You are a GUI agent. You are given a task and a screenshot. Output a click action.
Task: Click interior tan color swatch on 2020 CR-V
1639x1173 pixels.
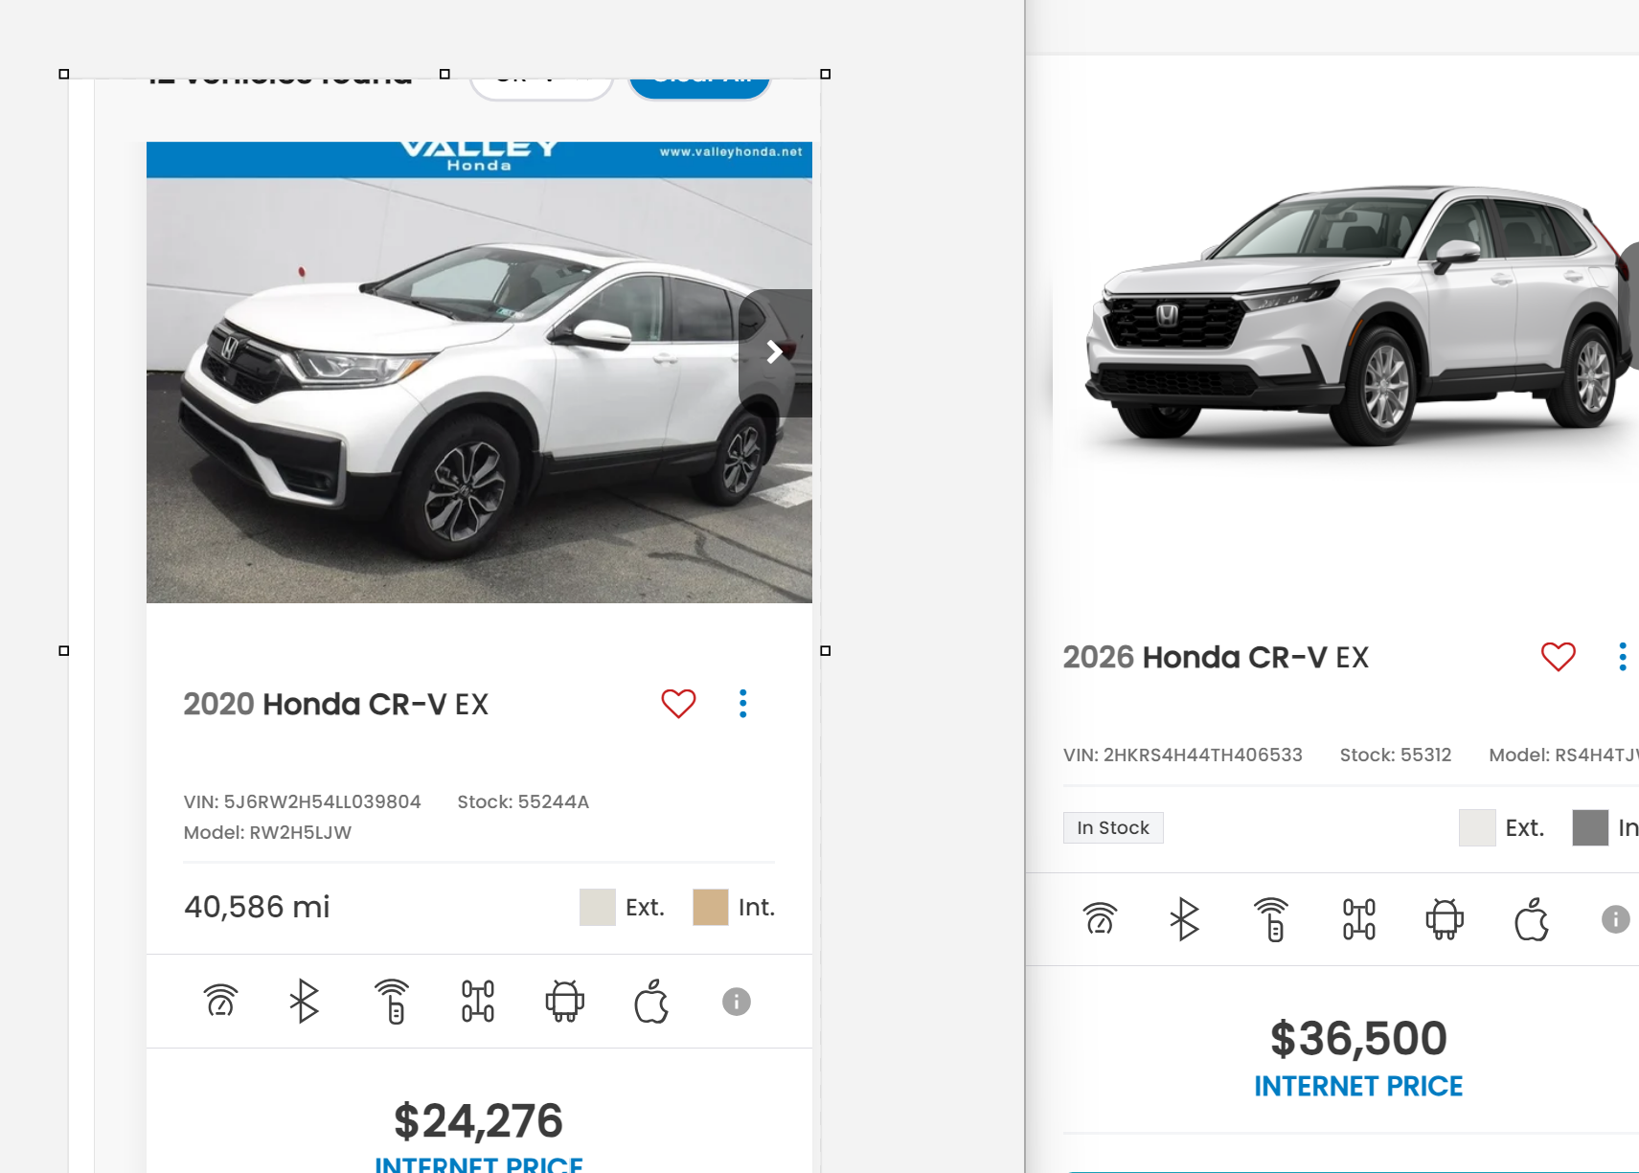click(x=710, y=907)
